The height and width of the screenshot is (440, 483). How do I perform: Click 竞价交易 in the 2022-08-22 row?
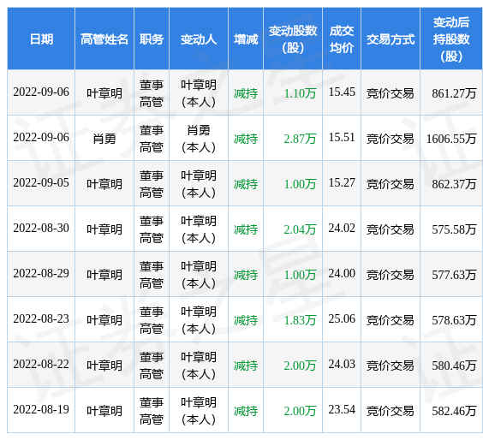click(391, 366)
